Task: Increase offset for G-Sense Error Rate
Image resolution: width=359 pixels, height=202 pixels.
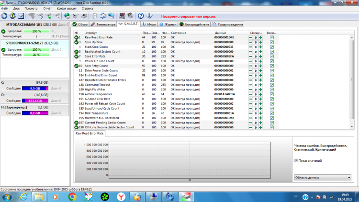Action: [x=260, y=99]
